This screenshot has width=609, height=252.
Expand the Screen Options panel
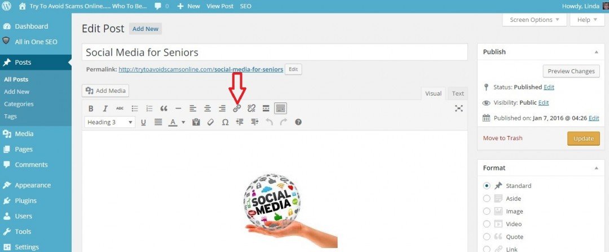(535, 20)
